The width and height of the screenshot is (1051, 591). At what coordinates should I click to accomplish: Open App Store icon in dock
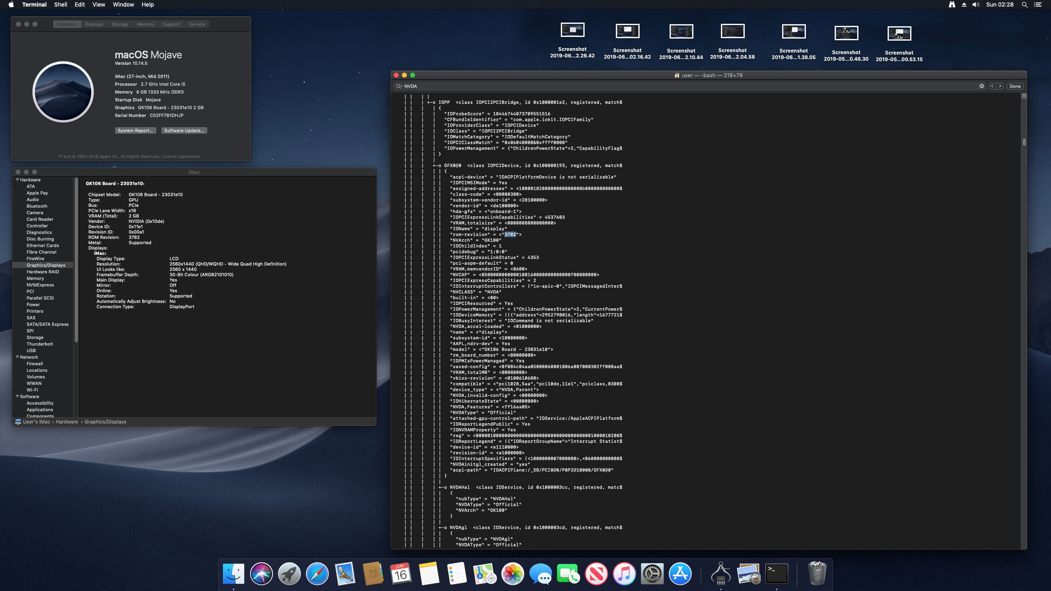[x=680, y=573]
